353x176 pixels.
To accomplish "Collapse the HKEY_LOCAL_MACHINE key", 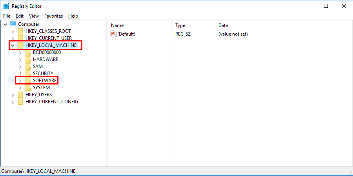I will 13,45.
